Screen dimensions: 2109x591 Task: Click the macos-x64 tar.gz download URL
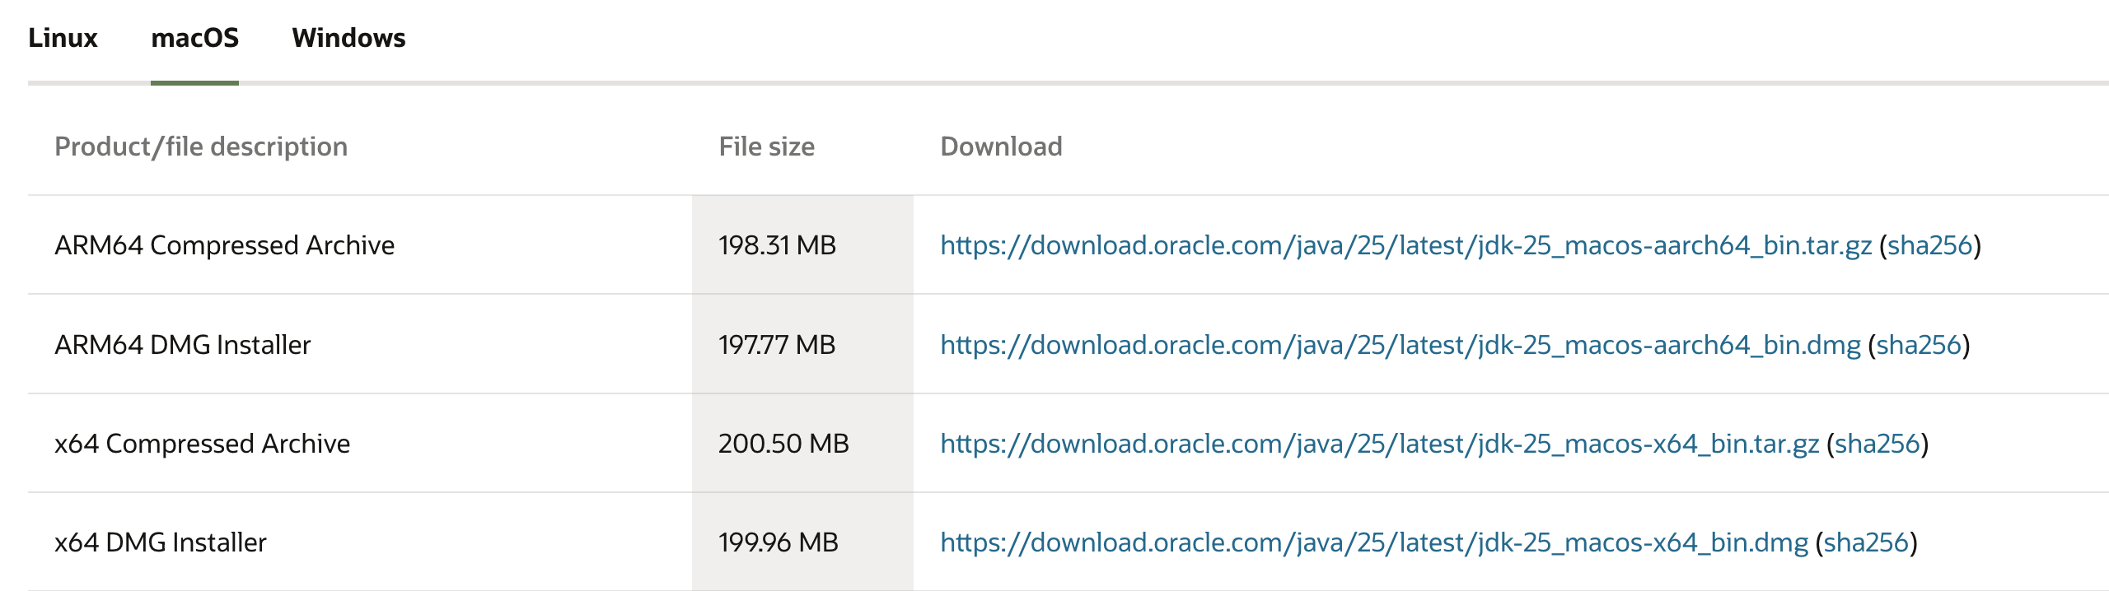[x=1379, y=444]
